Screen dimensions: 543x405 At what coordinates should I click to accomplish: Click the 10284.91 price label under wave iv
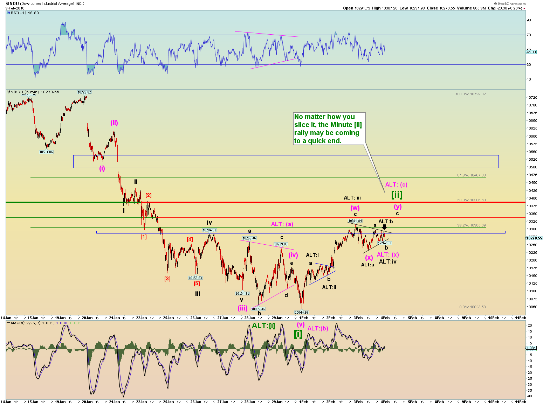click(209, 230)
